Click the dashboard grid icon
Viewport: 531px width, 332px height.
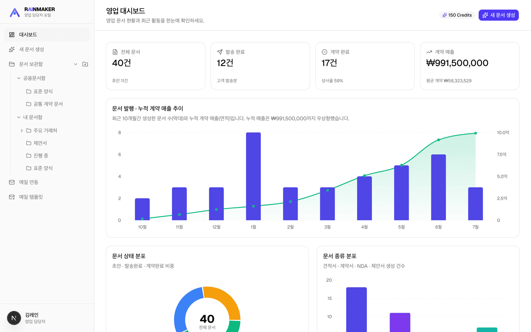(12, 35)
